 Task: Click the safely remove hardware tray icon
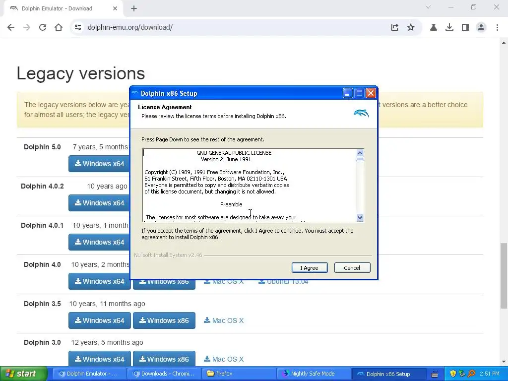click(x=462, y=374)
